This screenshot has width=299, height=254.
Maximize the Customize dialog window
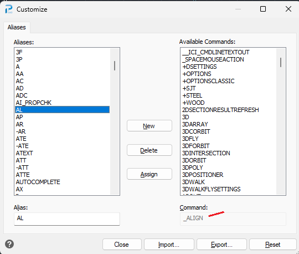pyautogui.click(x=263, y=9)
